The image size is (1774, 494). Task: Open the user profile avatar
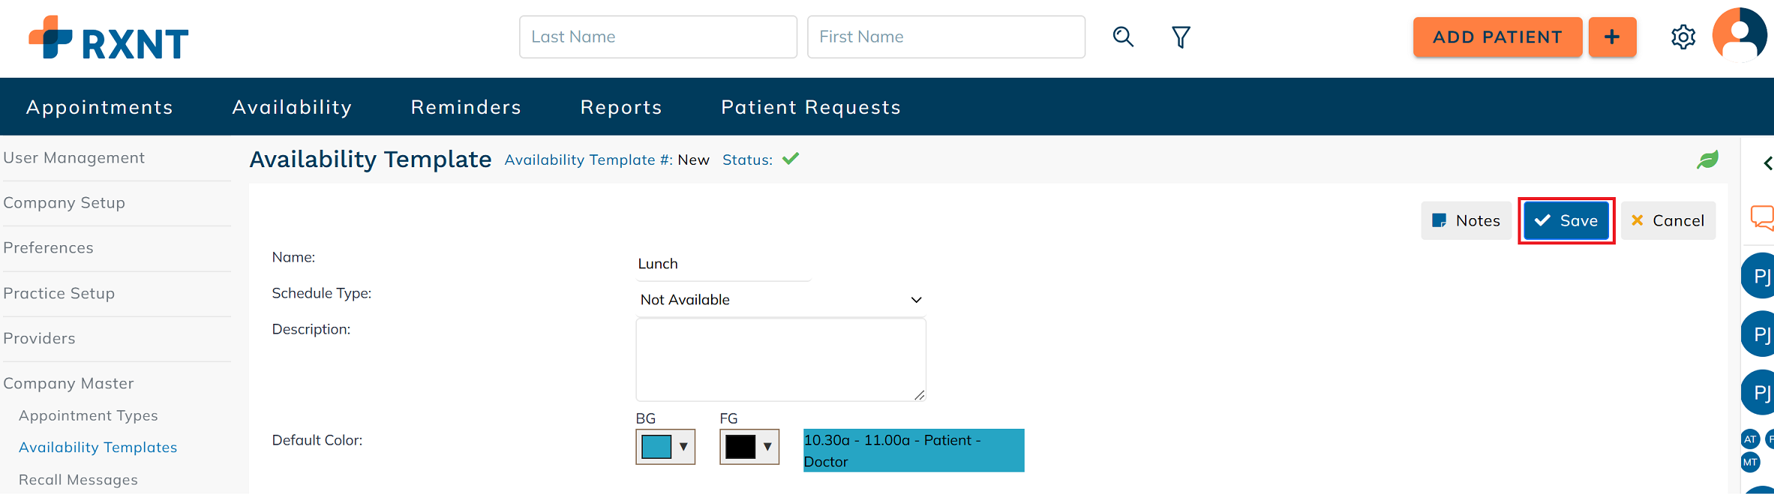click(1739, 35)
